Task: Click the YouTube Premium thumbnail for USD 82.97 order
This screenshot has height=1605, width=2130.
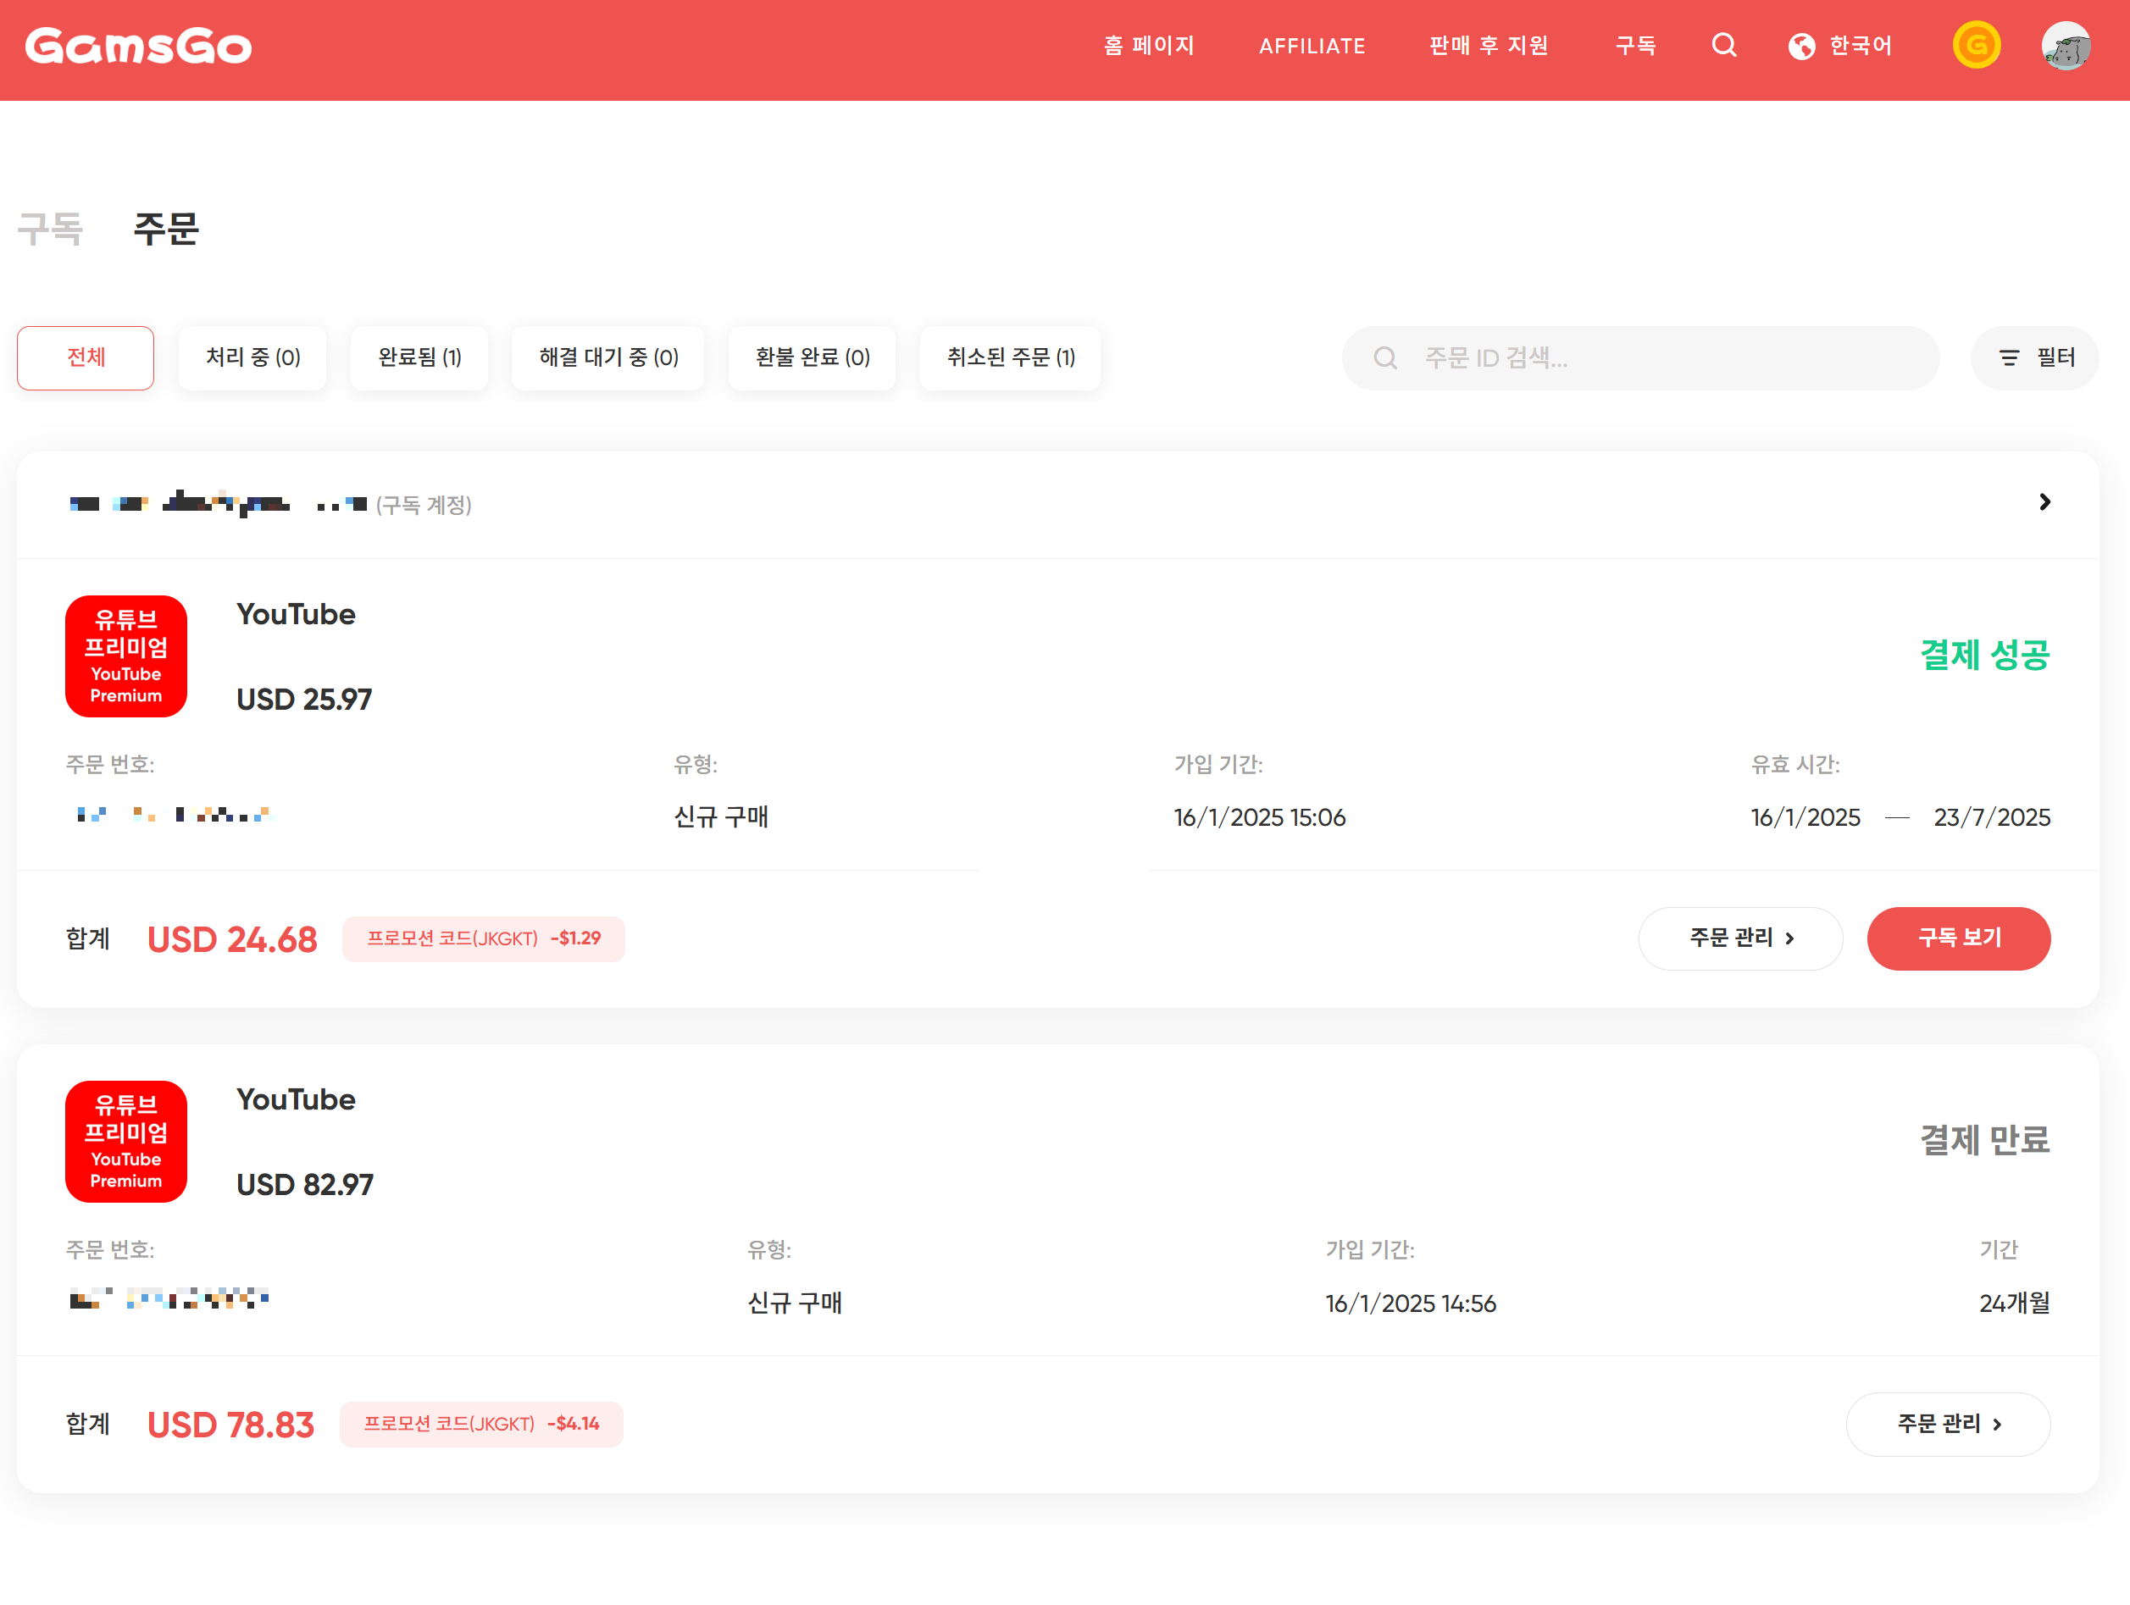Action: 126,1141
